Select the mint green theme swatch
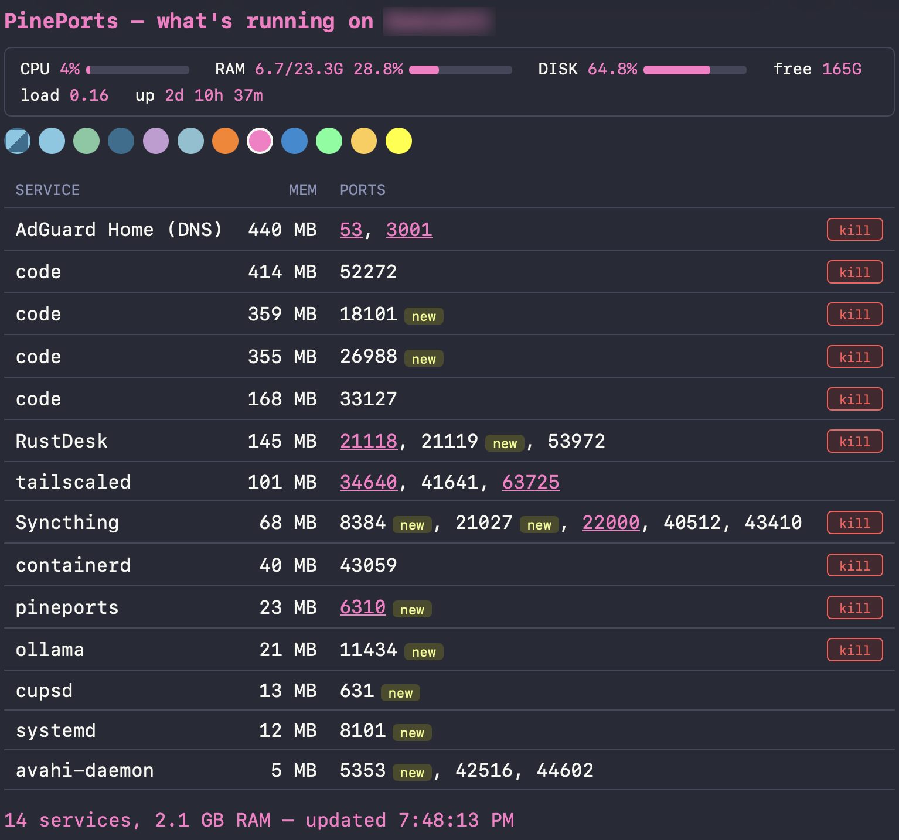The image size is (899, 840). (329, 141)
